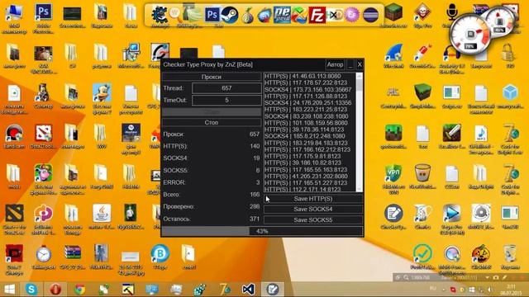
Task: Open the Автор button in the title bar
Action: (x=335, y=64)
